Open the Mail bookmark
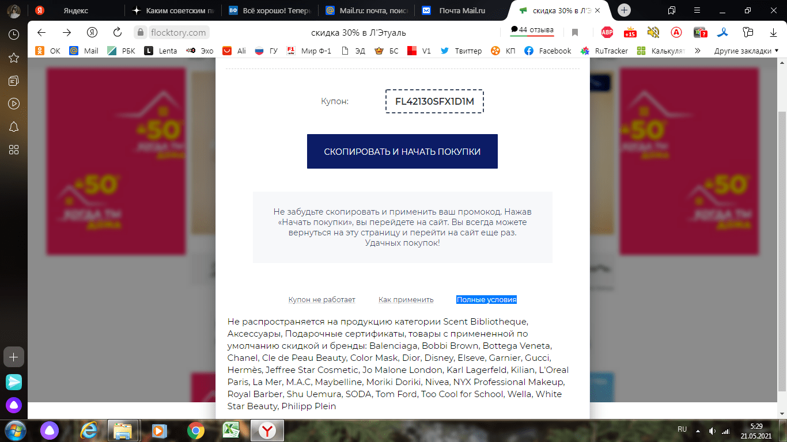 point(84,51)
